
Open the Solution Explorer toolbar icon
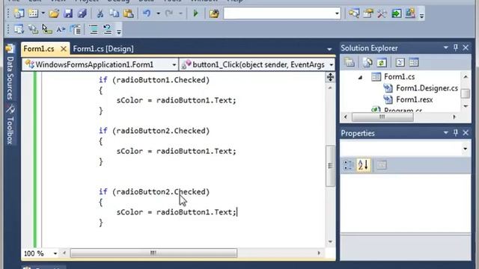(354, 13)
